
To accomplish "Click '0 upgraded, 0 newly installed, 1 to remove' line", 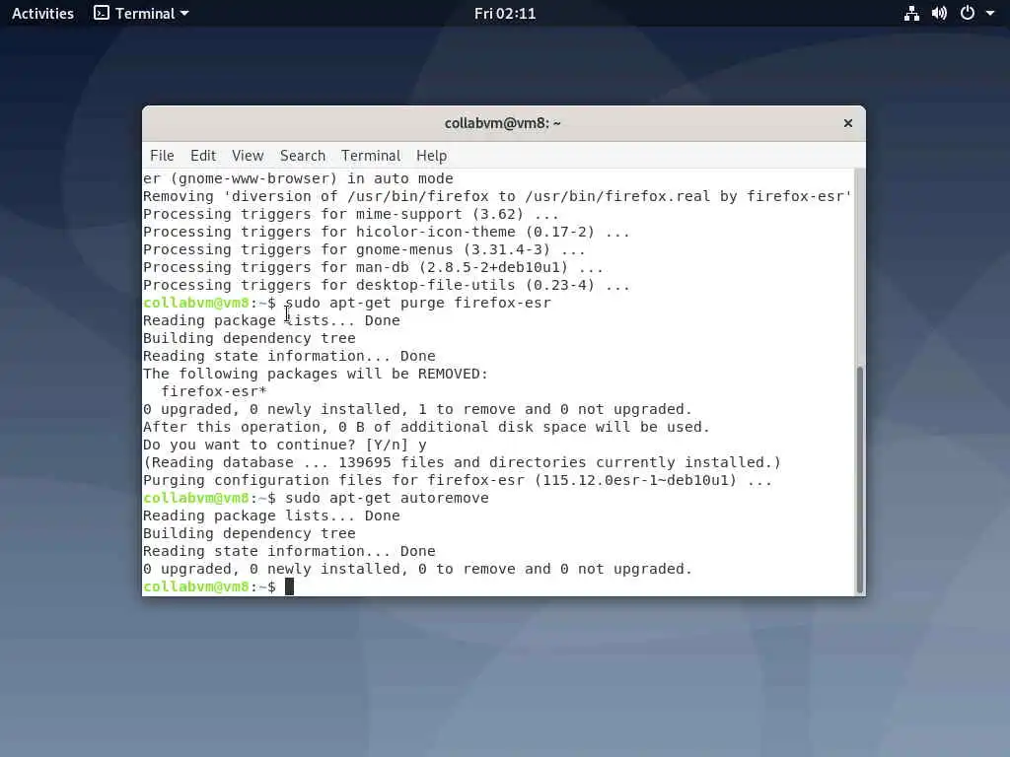I will pos(417,409).
